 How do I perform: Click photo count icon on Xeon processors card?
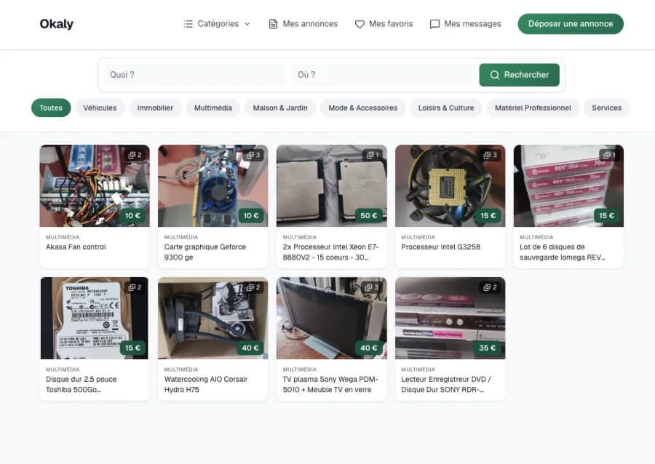(370, 155)
